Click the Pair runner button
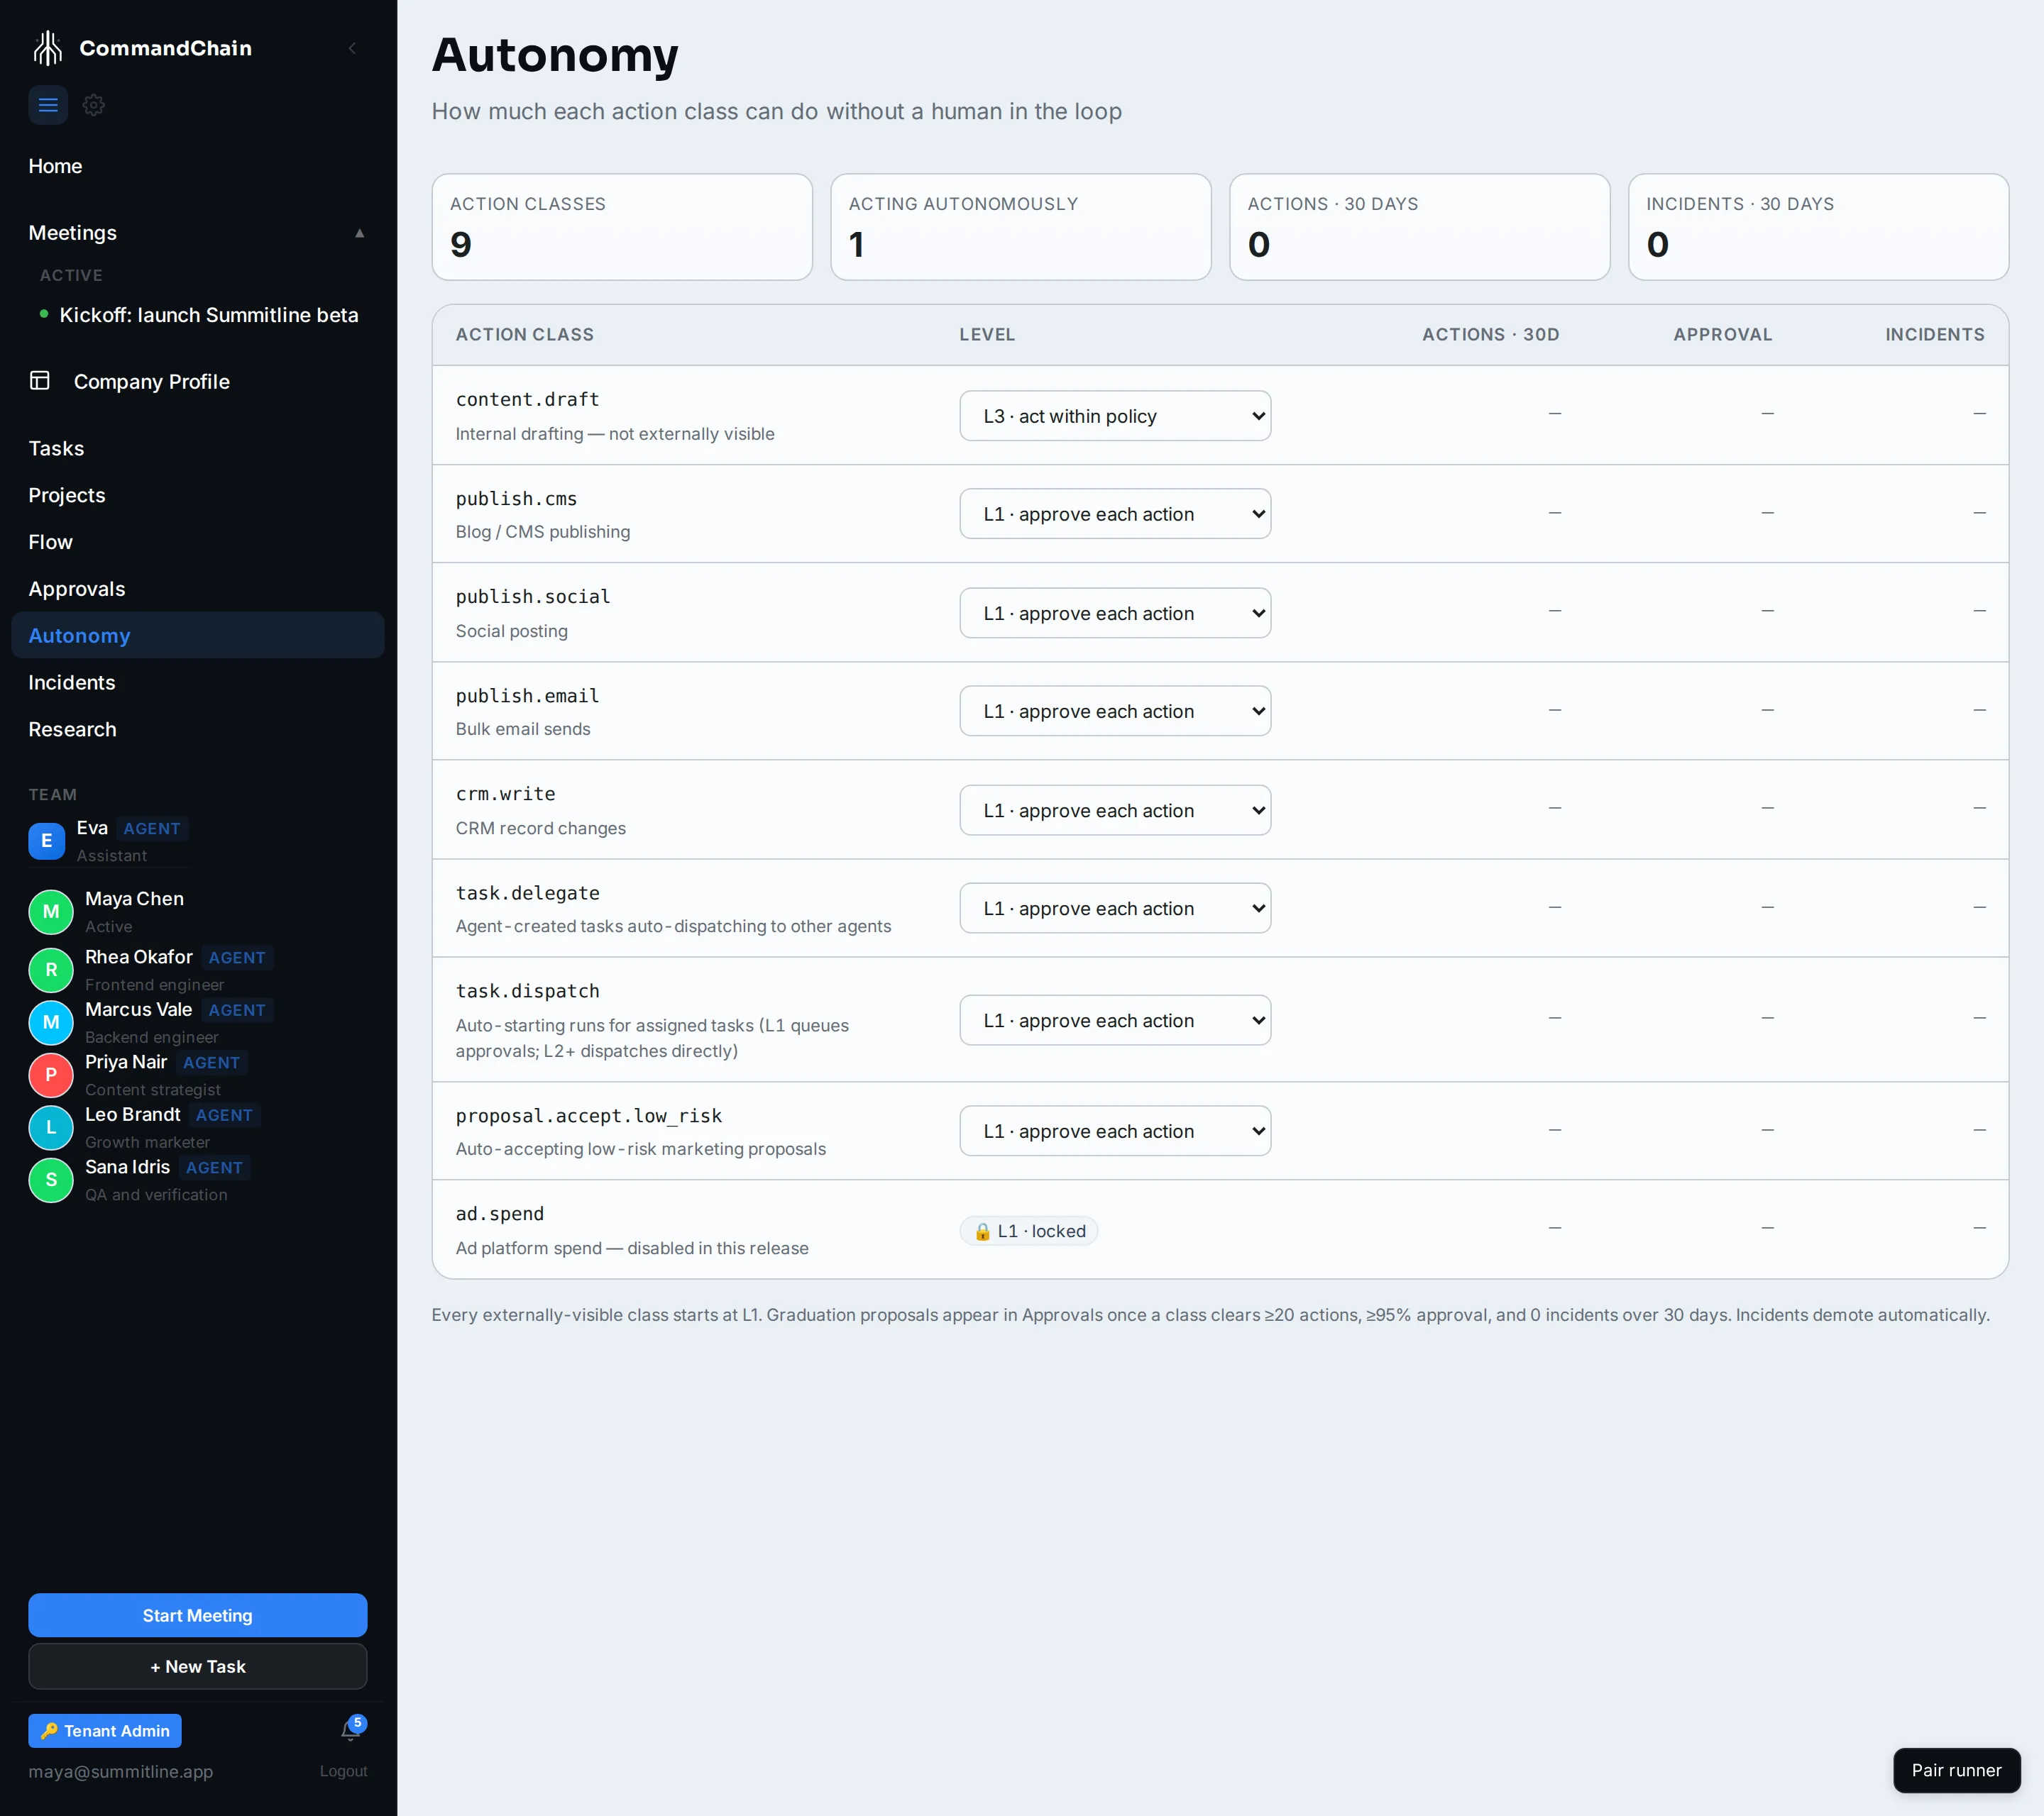 pyautogui.click(x=1956, y=1770)
